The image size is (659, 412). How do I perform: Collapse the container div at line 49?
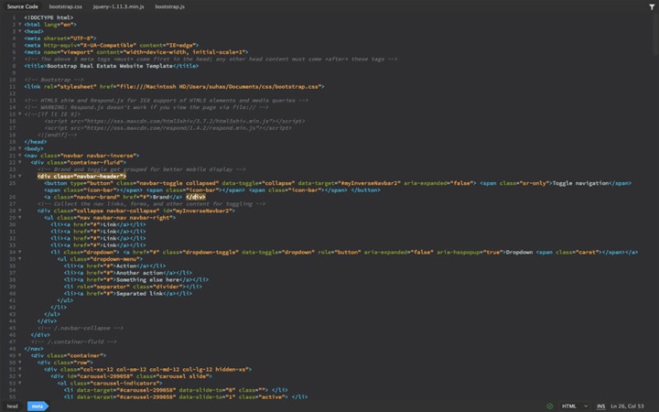coord(20,355)
